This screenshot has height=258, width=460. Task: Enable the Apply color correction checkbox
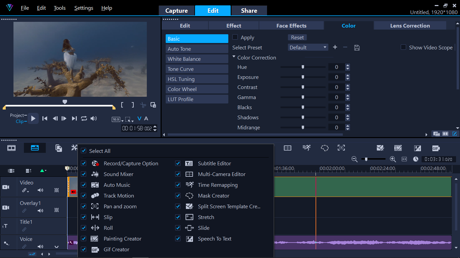(x=235, y=37)
